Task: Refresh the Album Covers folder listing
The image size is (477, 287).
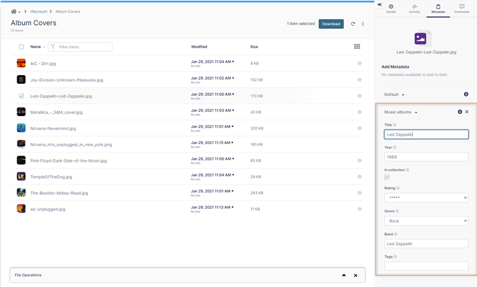Action: [353, 24]
